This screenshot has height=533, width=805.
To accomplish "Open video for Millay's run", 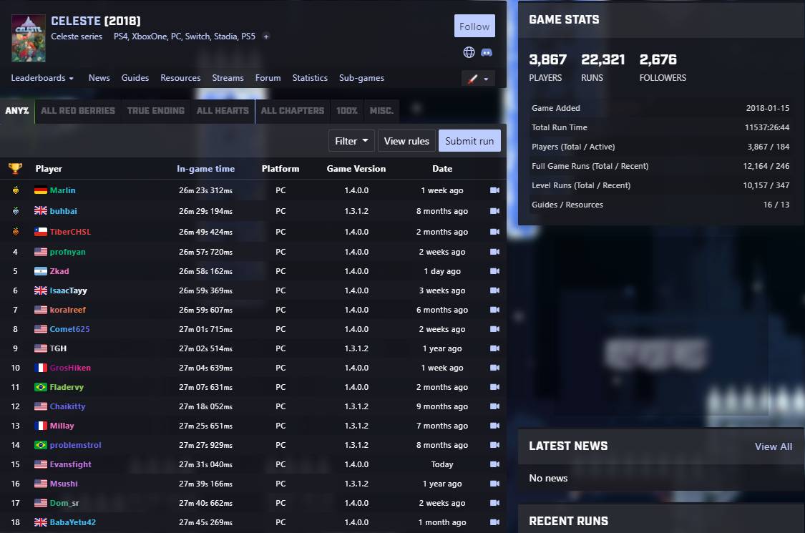I will [x=494, y=426].
